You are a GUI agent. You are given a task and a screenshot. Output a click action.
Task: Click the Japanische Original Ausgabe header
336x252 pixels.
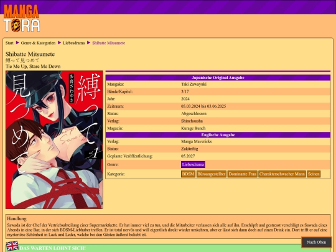pos(218,78)
